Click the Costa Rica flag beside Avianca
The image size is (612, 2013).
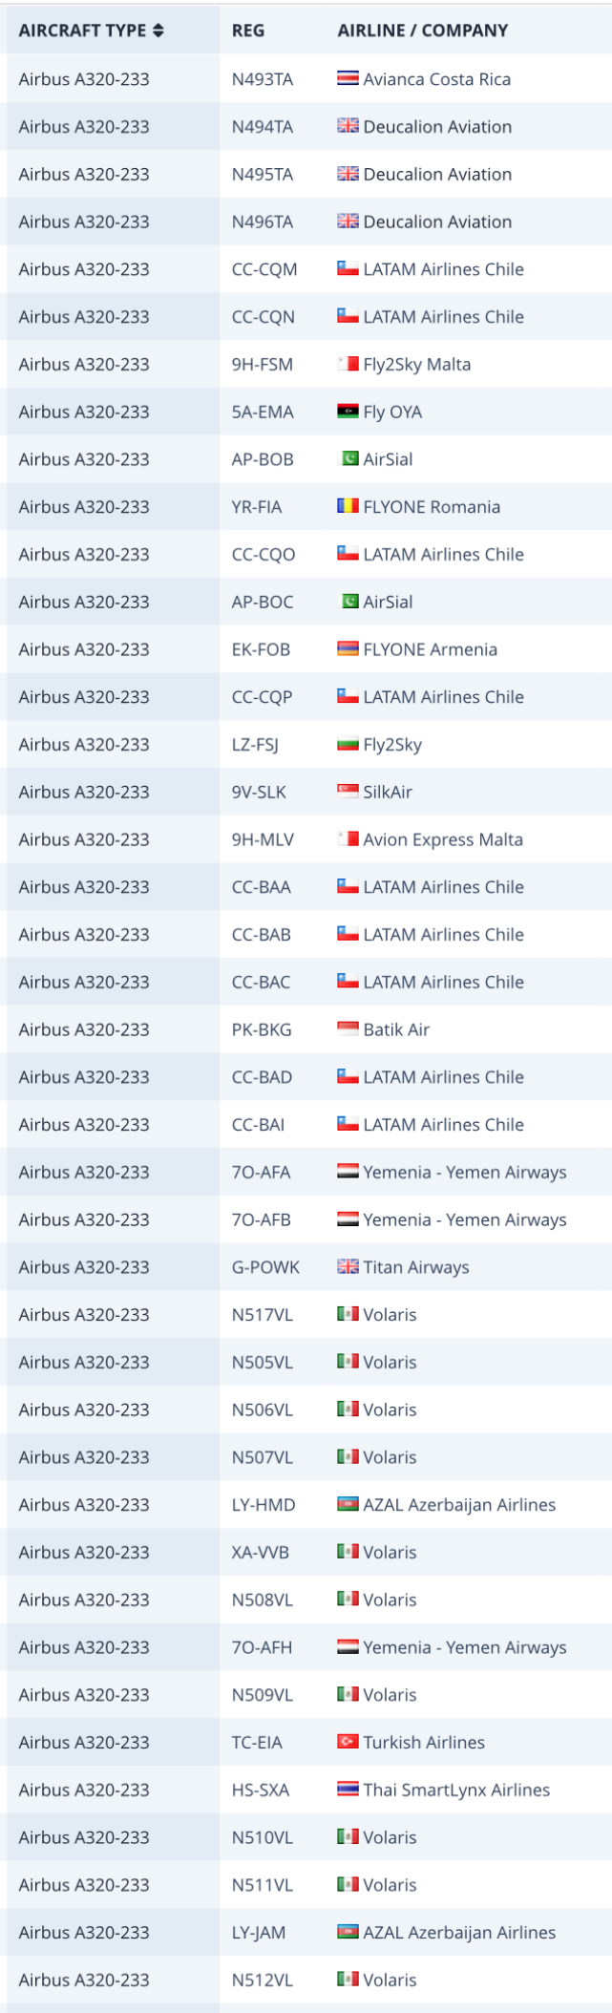click(x=348, y=78)
